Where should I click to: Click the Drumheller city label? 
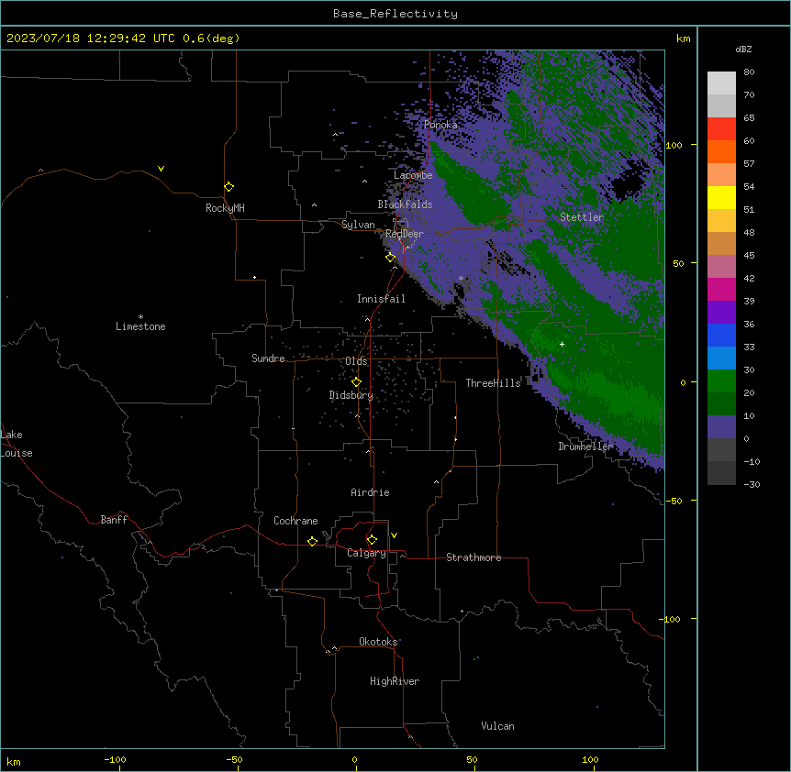[x=585, y=447]
